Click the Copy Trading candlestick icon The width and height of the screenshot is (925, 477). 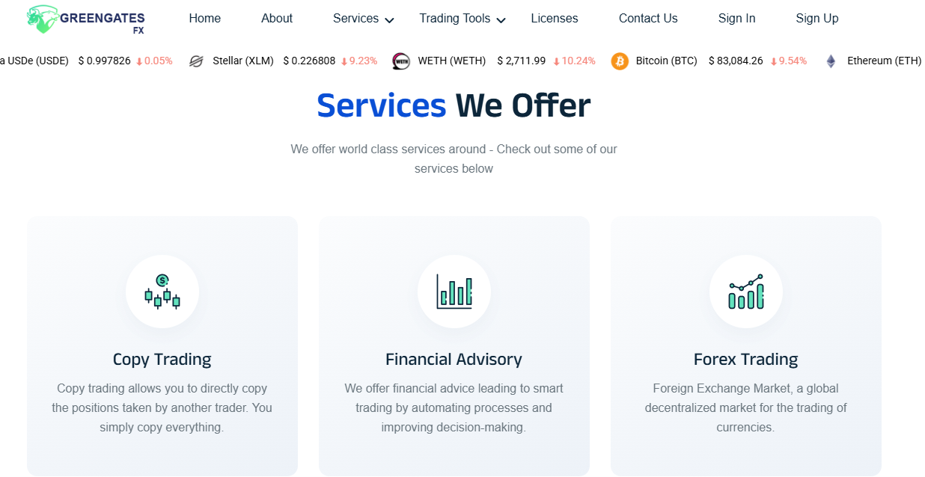point(162,292)
